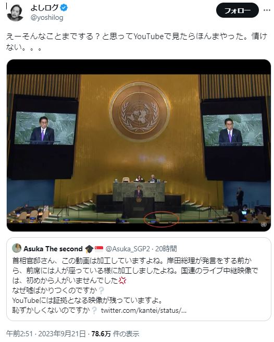Click the 78.6万 件の表示 view count
The image size is (274, 342).
115,334
